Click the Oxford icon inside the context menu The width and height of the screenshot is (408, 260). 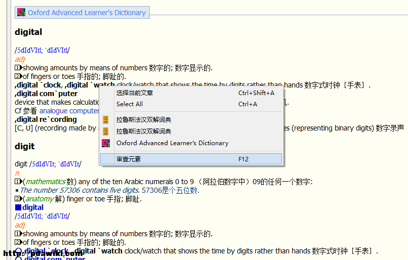pyautogui.click(x=106, y=143)
